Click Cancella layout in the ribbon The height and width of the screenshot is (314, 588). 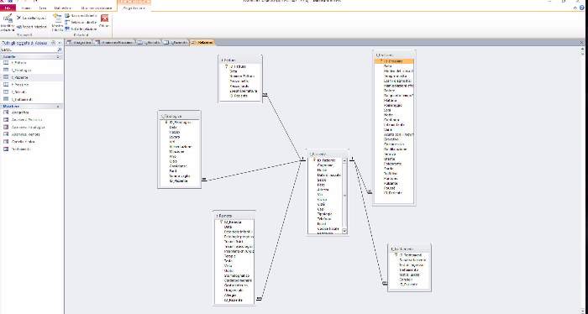tap(32, 18)
